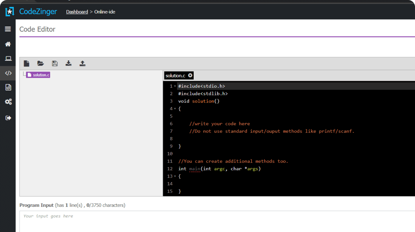This screenshot has height=232, width=415.
Task: Collapse the fold arrow on line 4
Action: point(175,109)
